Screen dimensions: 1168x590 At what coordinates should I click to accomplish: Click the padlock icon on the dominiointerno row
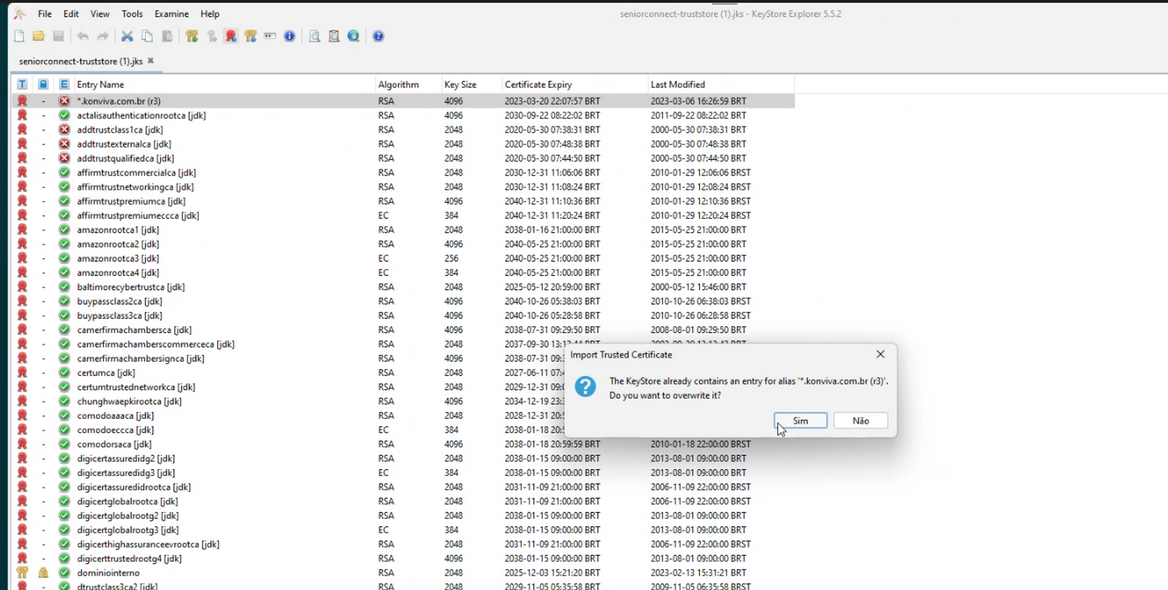tap(43, 572)
